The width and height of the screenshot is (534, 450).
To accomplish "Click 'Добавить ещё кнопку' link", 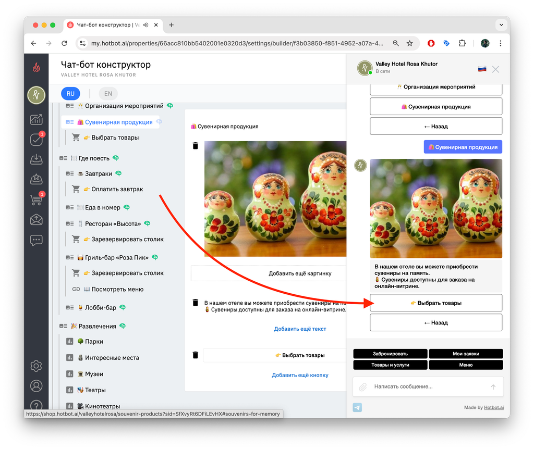I will tap(300, 375).
